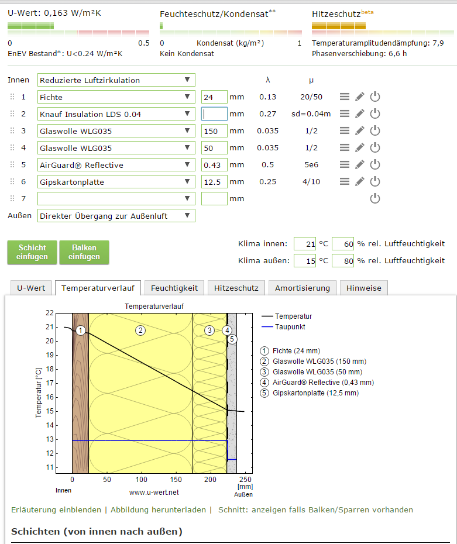457x544 pixels.
Task: Click the drag handle of layer 3
Action: tap(12, 131)
